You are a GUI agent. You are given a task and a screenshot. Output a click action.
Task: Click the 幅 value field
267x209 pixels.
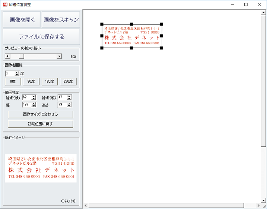[27, 105]
